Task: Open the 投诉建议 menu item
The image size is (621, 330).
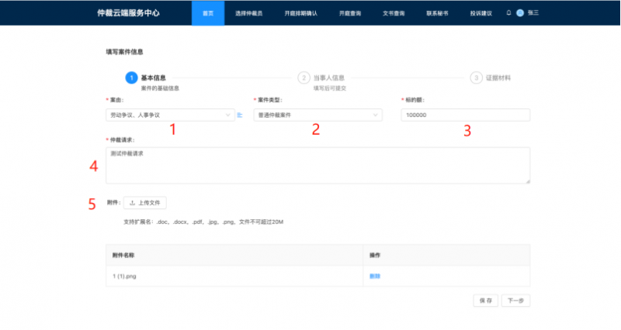Action: [x=480, y=13]
